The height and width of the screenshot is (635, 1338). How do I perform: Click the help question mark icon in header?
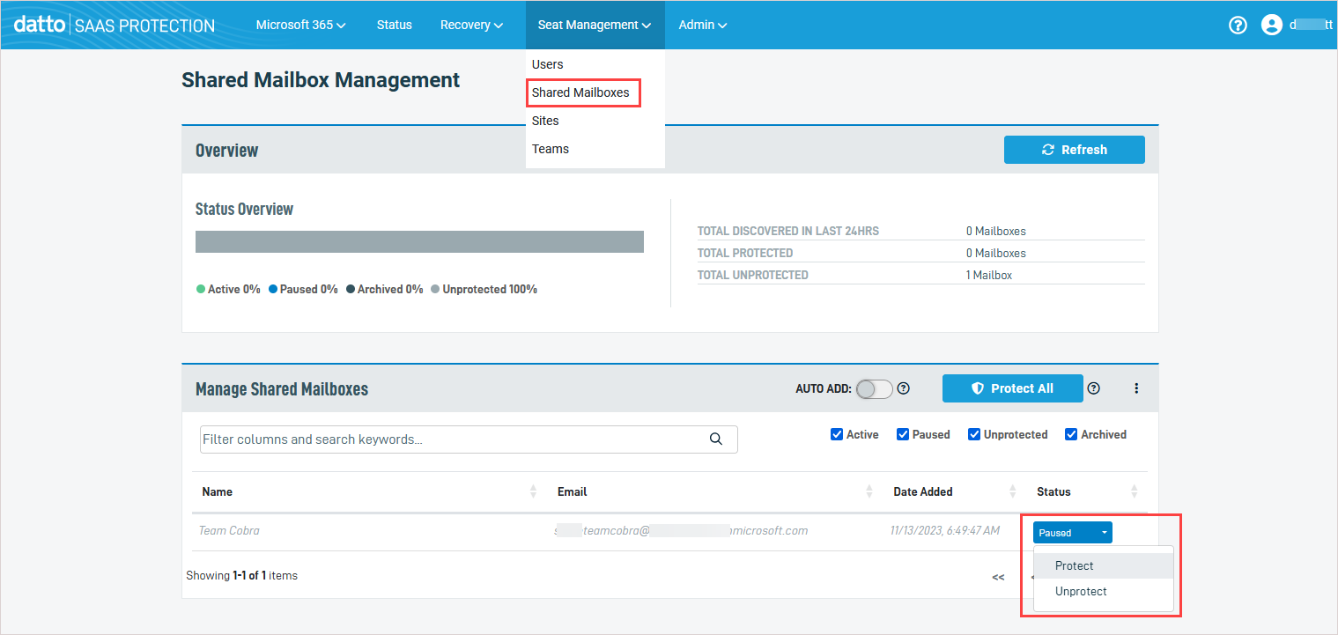[1238, 26]
